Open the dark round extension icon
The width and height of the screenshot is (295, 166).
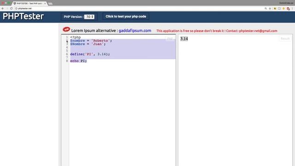(275, 8)
